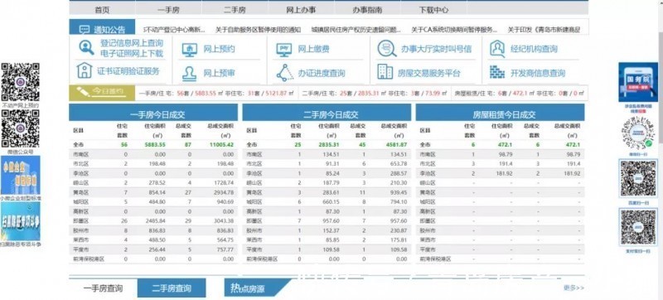Click the stamp icon beside 网上预审
This screenshot has width=663, height=300.
click(189, 73)
